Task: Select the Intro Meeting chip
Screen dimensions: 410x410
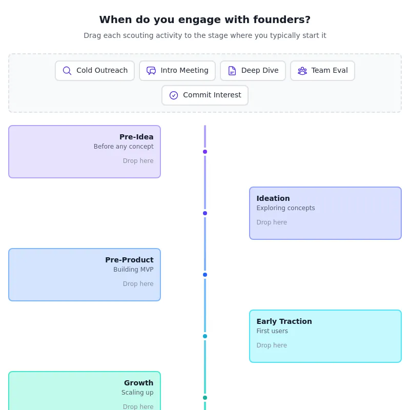Action: pyautogui.click(x=177, y=71)
